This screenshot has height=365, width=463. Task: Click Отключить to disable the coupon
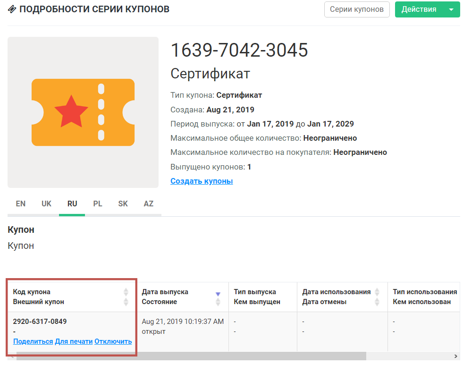tap(113, 341)
